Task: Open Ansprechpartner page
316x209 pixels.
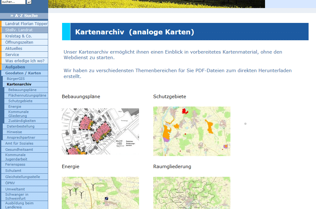Action: coord(25,137)
